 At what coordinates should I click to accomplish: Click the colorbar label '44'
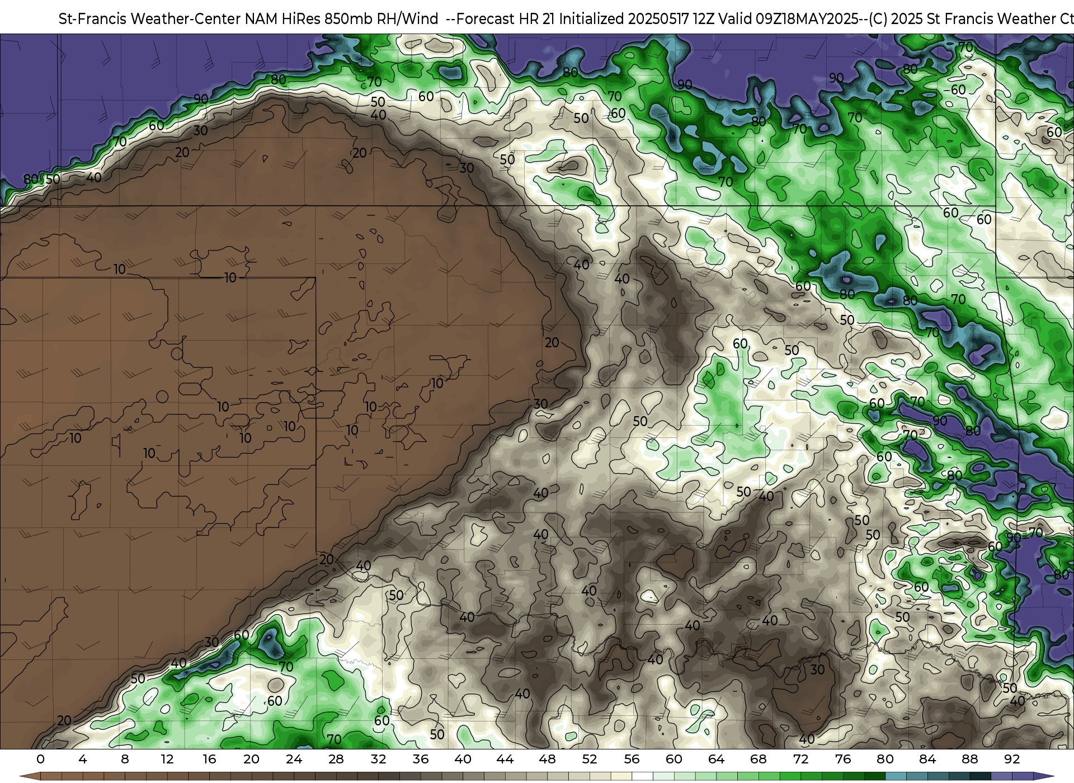click(505, 759)
